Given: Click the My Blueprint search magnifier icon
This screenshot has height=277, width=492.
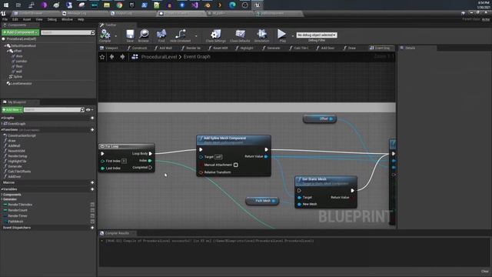Looking at the screenshot, I should pyautogui.click(x=82, y=109).
